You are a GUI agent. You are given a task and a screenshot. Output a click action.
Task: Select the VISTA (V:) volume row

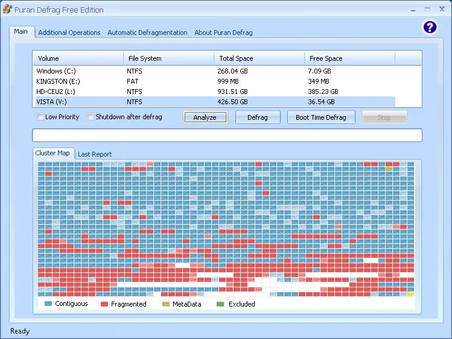pyautogui.click(x=215, y=102)
